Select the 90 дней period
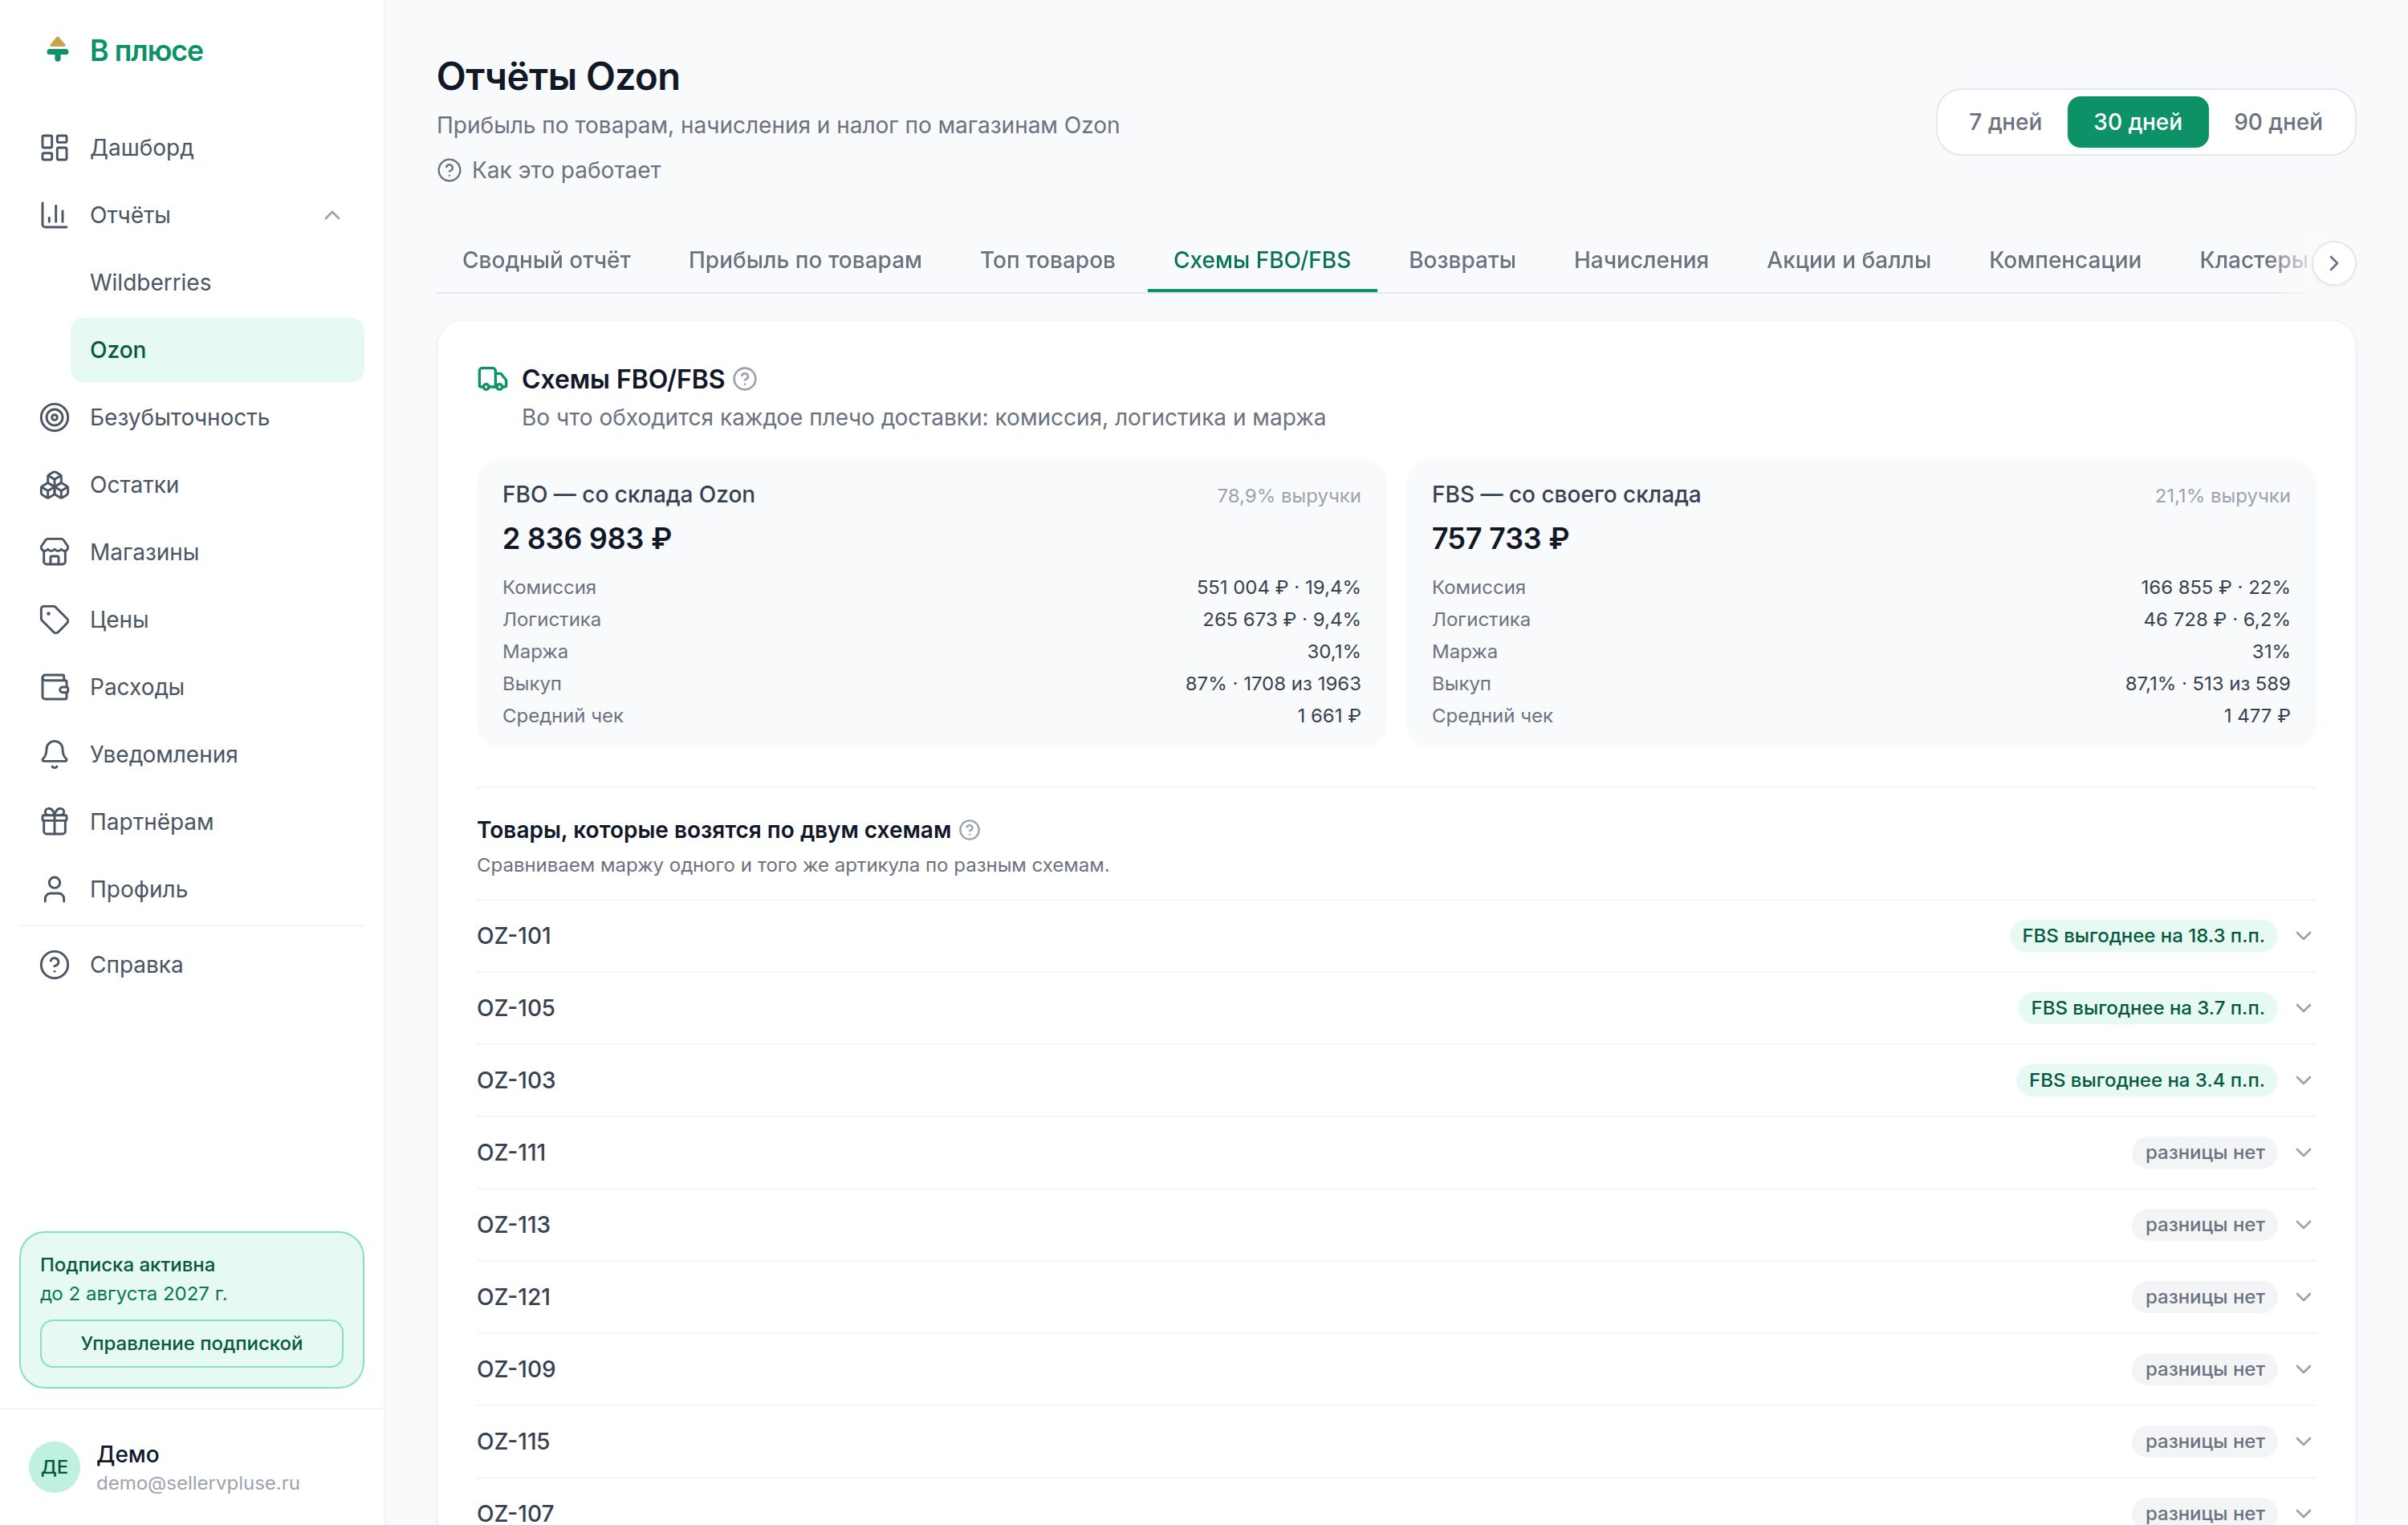Image resolution: width=2408 pixels, height=1525 pixels. [2278, 122]
